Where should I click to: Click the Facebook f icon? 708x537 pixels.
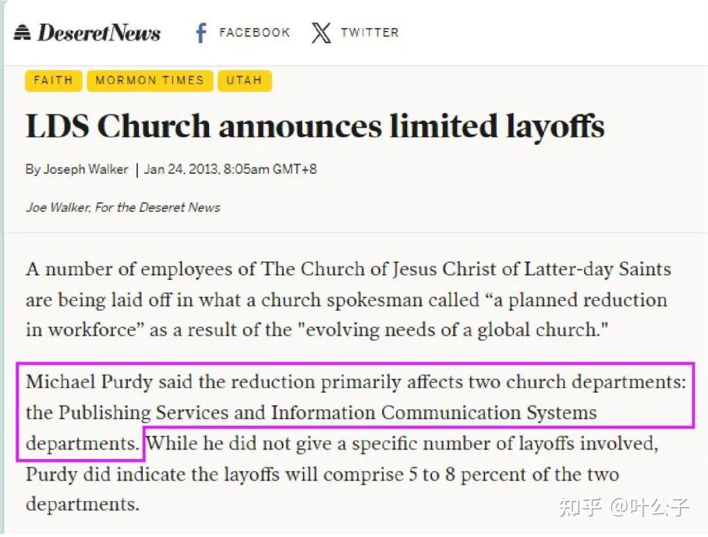pos(201,33)
